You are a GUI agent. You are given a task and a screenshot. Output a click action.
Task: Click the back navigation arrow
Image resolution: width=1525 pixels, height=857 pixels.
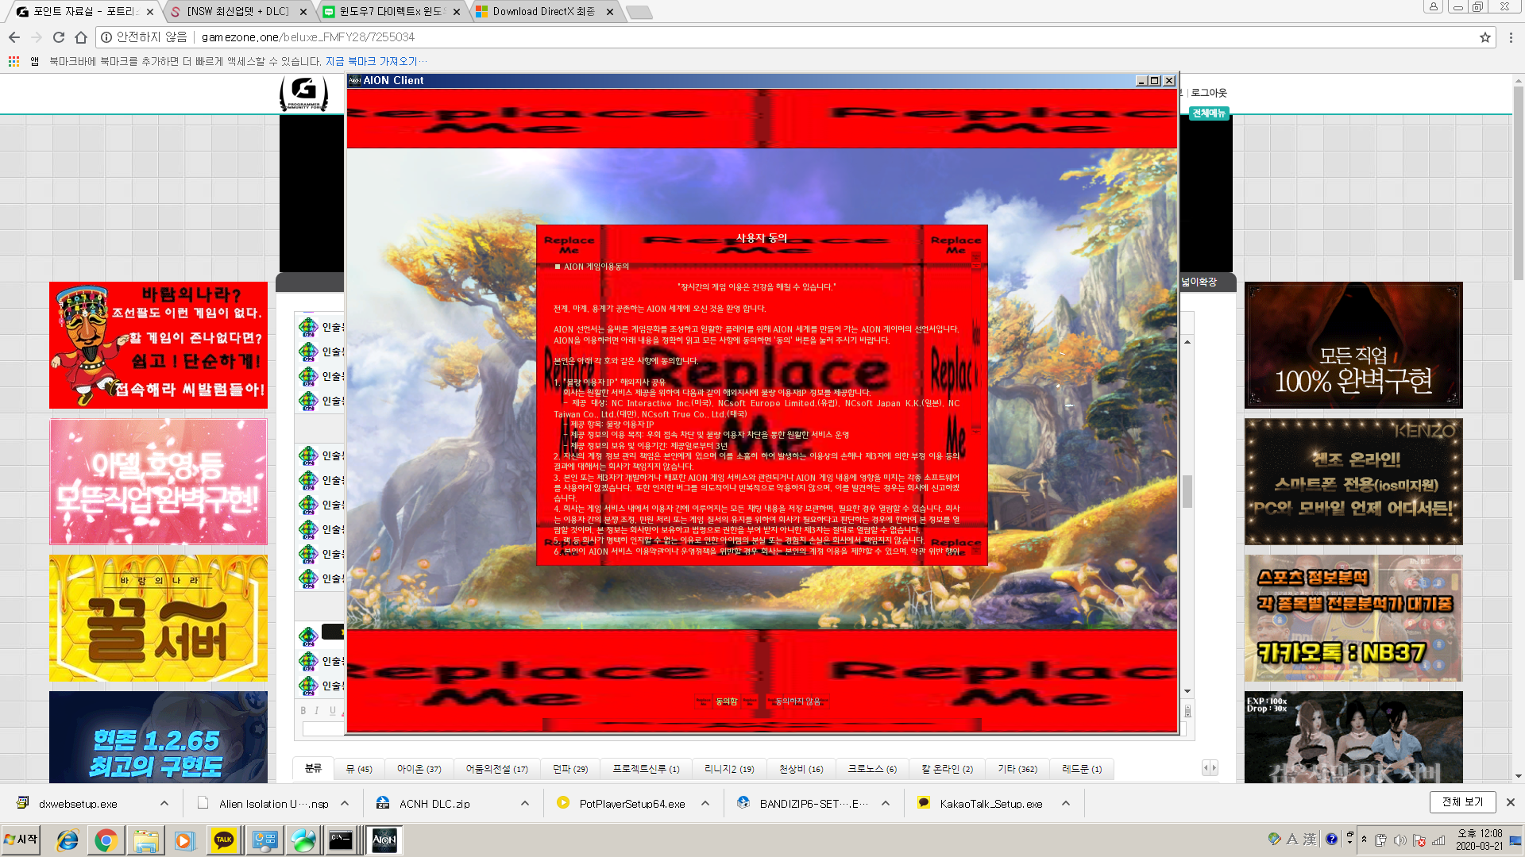coord(14,37)
